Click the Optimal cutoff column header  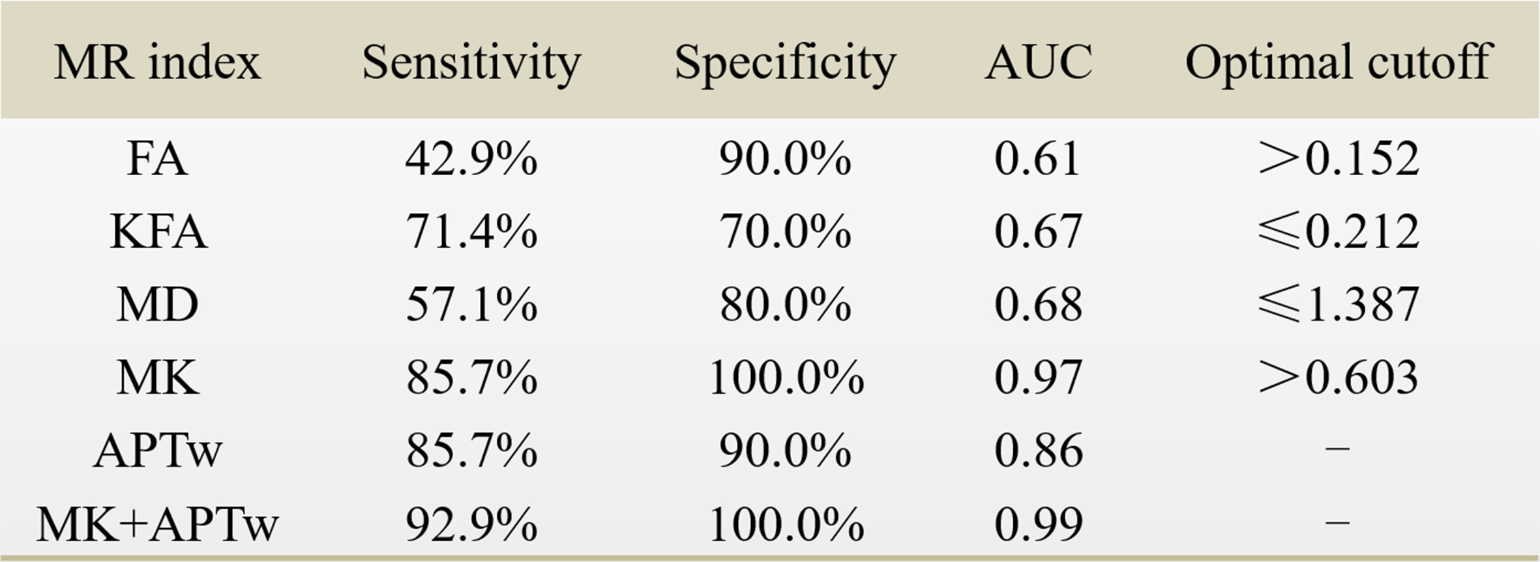click(1338, 63)
